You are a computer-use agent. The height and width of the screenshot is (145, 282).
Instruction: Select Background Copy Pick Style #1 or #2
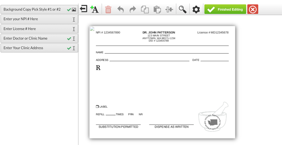pos(39,9)
